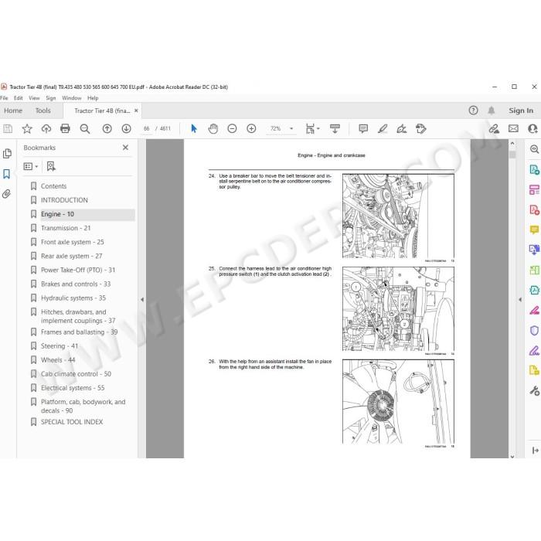Open Front axle system - 25 bookmark
Viewport: 541px width, 541px height.
pyautogui.click(x=73, y=242)
